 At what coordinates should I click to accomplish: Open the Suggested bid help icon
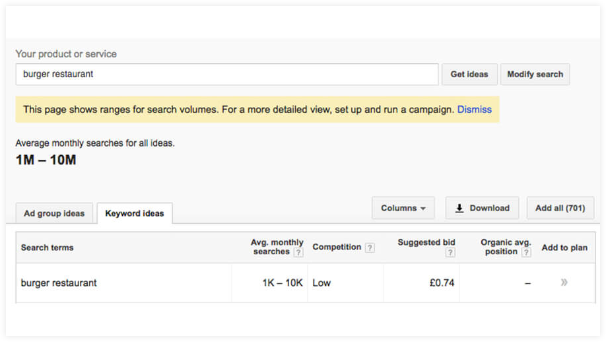pyautogui.click(x=450, y=253)
